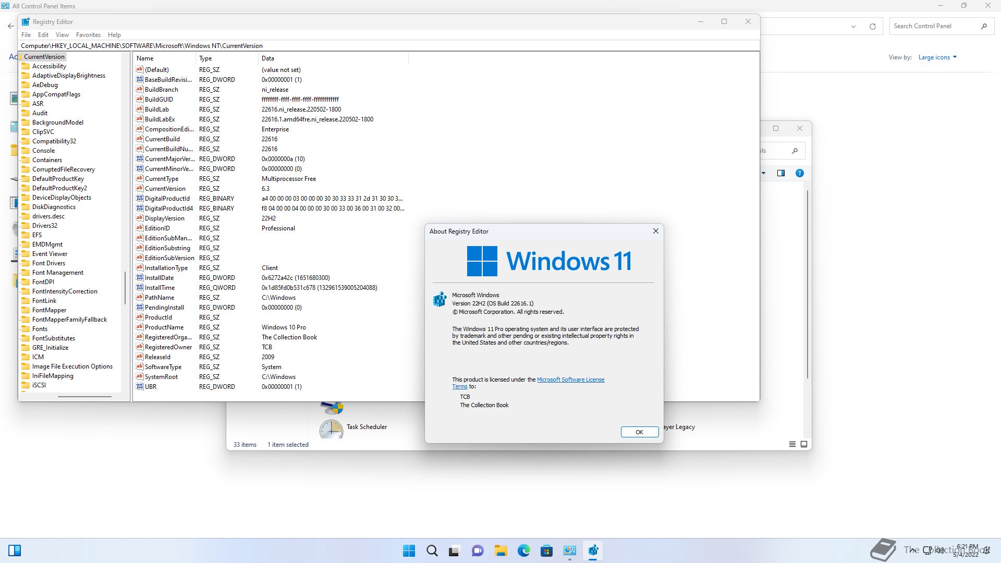Open the Help menu

(114, 35)
